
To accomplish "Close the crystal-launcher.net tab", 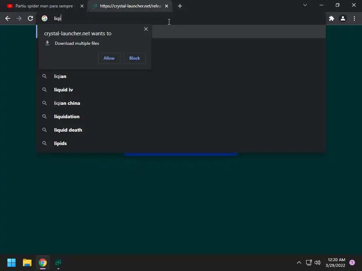I will tap(167, 6).
